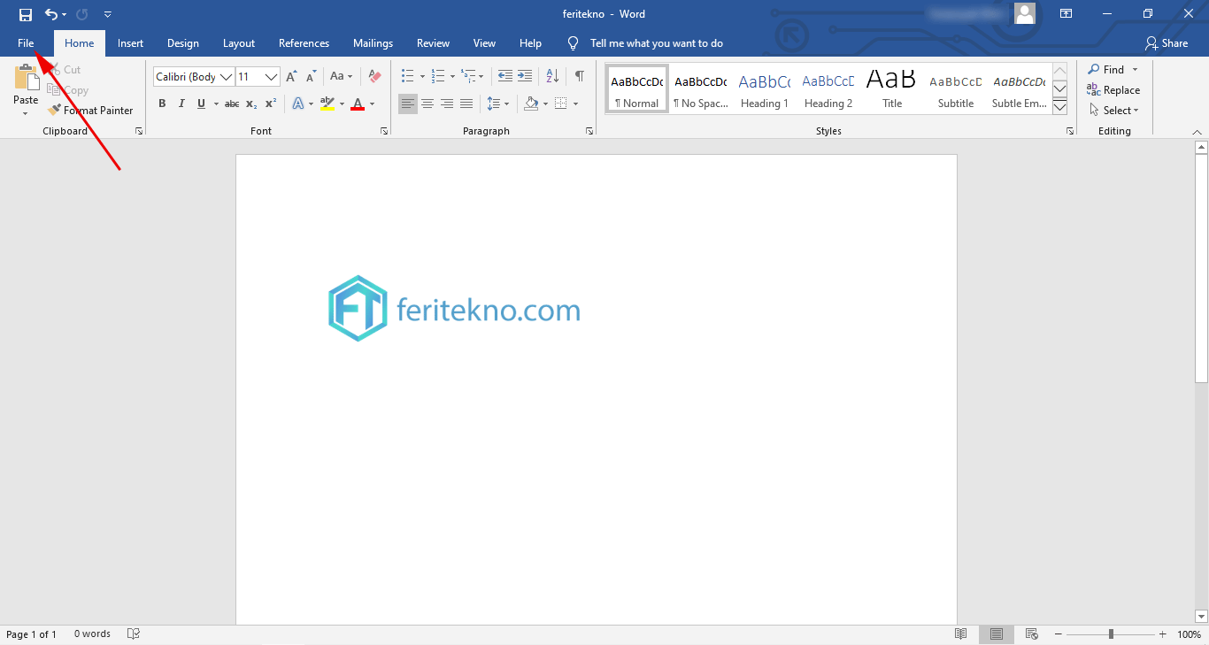Open the font name combo box
The width and height of the screenshot is (1209, 645).
pyautogui.click(x=194, y=77)
